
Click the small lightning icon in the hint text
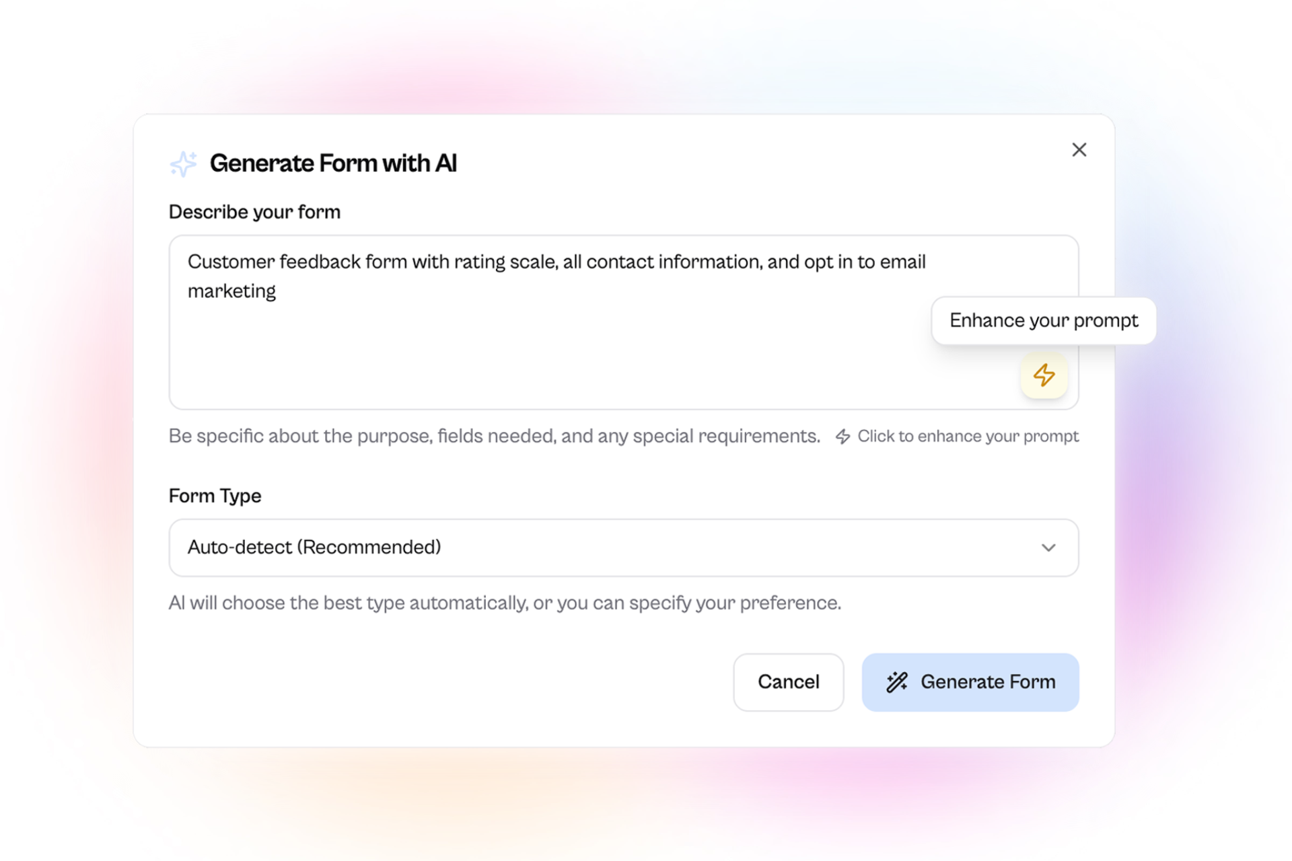(x=842, y=437)
